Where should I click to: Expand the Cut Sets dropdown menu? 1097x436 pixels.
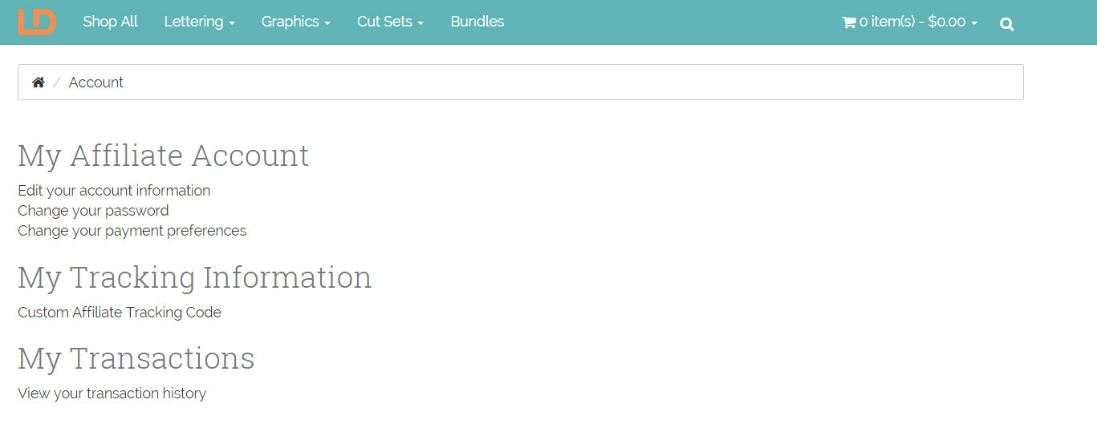(x=390, y=22)
